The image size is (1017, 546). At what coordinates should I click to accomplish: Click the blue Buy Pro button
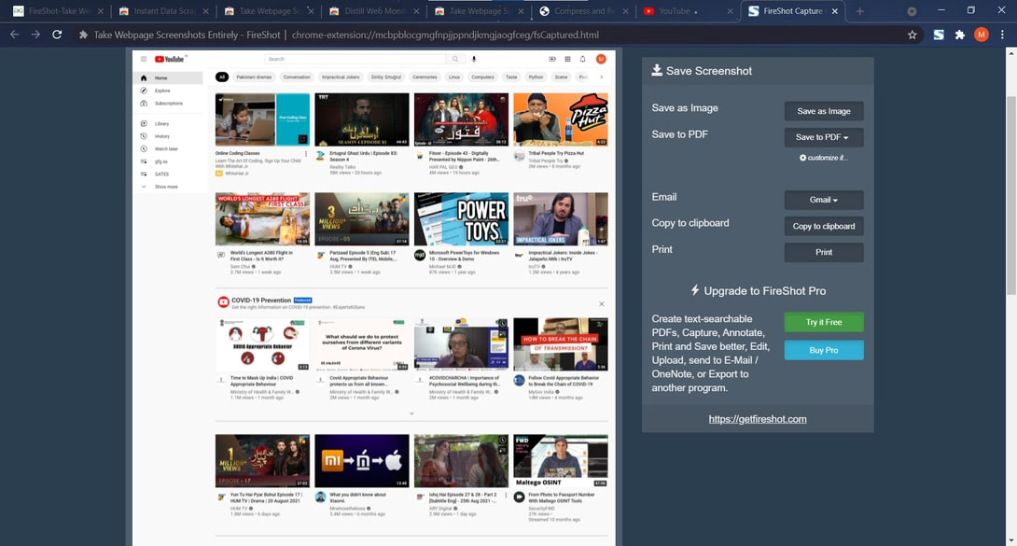(824, 350)
